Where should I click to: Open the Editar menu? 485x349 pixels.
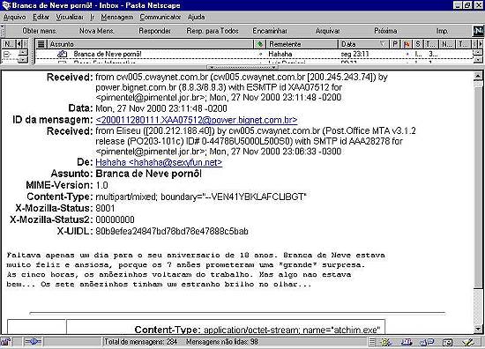click(41, 17)
